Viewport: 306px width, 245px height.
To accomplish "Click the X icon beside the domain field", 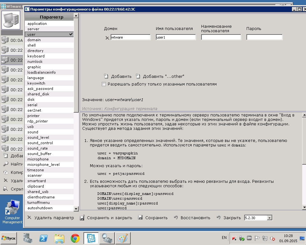I will coord(107,38).
